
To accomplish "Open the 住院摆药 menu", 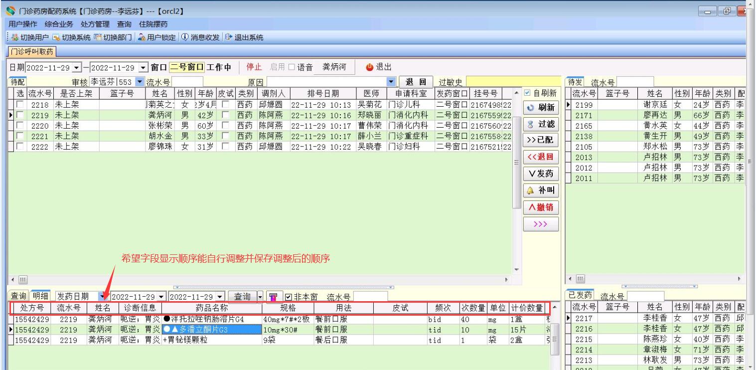I will pyautogui.click(x=153, y=24).
